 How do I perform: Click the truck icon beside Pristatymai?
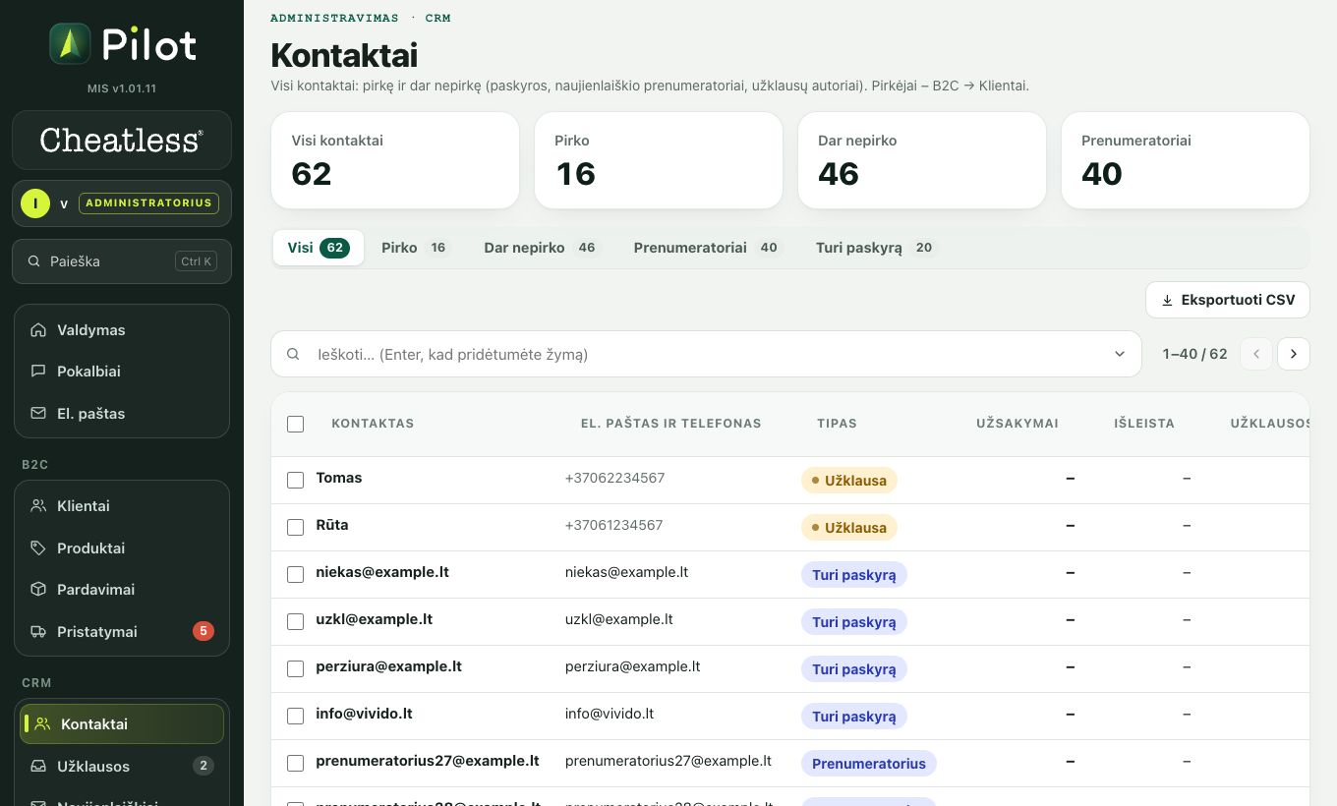38,632
